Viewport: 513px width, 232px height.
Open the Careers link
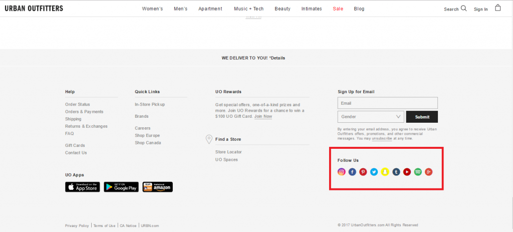143,128
